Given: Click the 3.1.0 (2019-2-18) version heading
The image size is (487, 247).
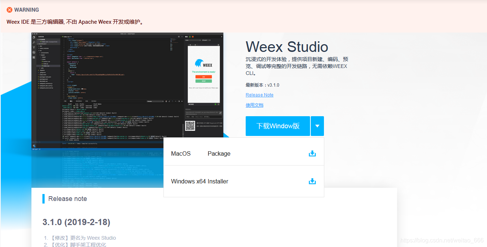Looking at the screenshot, I should coord(76,222).
